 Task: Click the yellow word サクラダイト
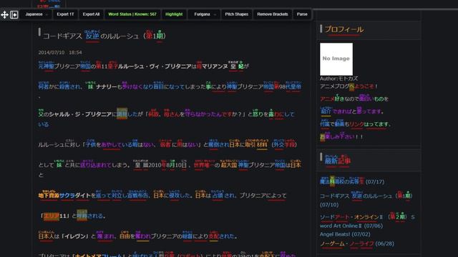pyautogui.click(x=75, y=196)
